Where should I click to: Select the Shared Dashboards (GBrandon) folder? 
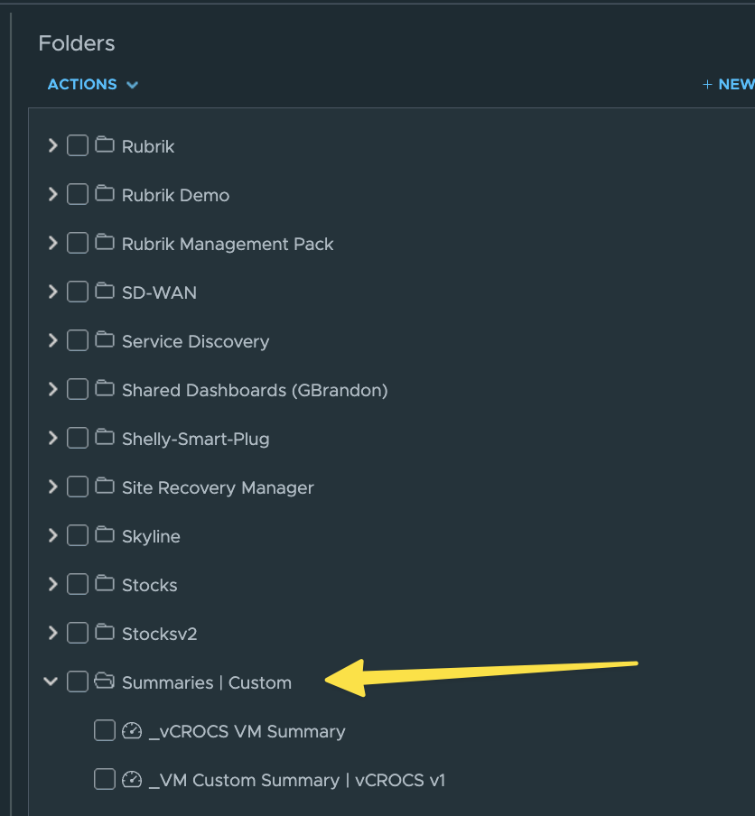point(255,390)
